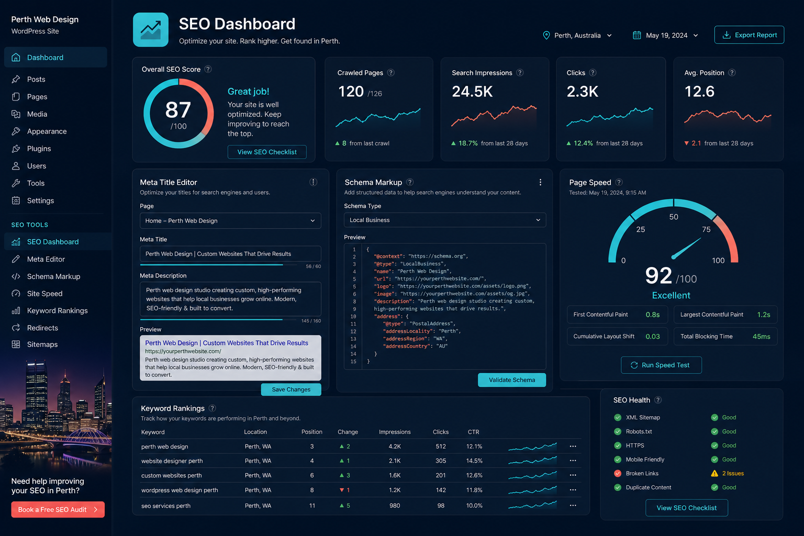Click into the Meta Description text area
This screenshot has width=804, height=536.
pyautogui.click(x=230, y=299)
